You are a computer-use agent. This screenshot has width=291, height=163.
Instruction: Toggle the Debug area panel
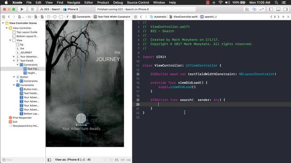pyautogui.click(x=278, y=9)
